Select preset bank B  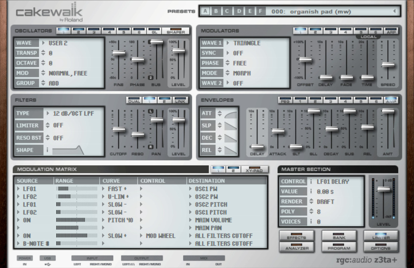click(216, 11)
